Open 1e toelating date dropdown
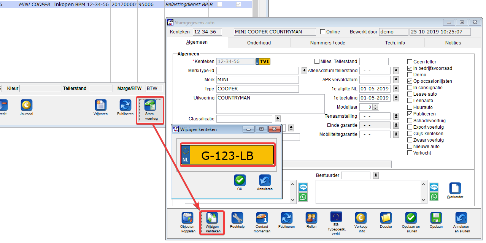The width and height of the screenshot is (486, 243). [x=396, y=98]
